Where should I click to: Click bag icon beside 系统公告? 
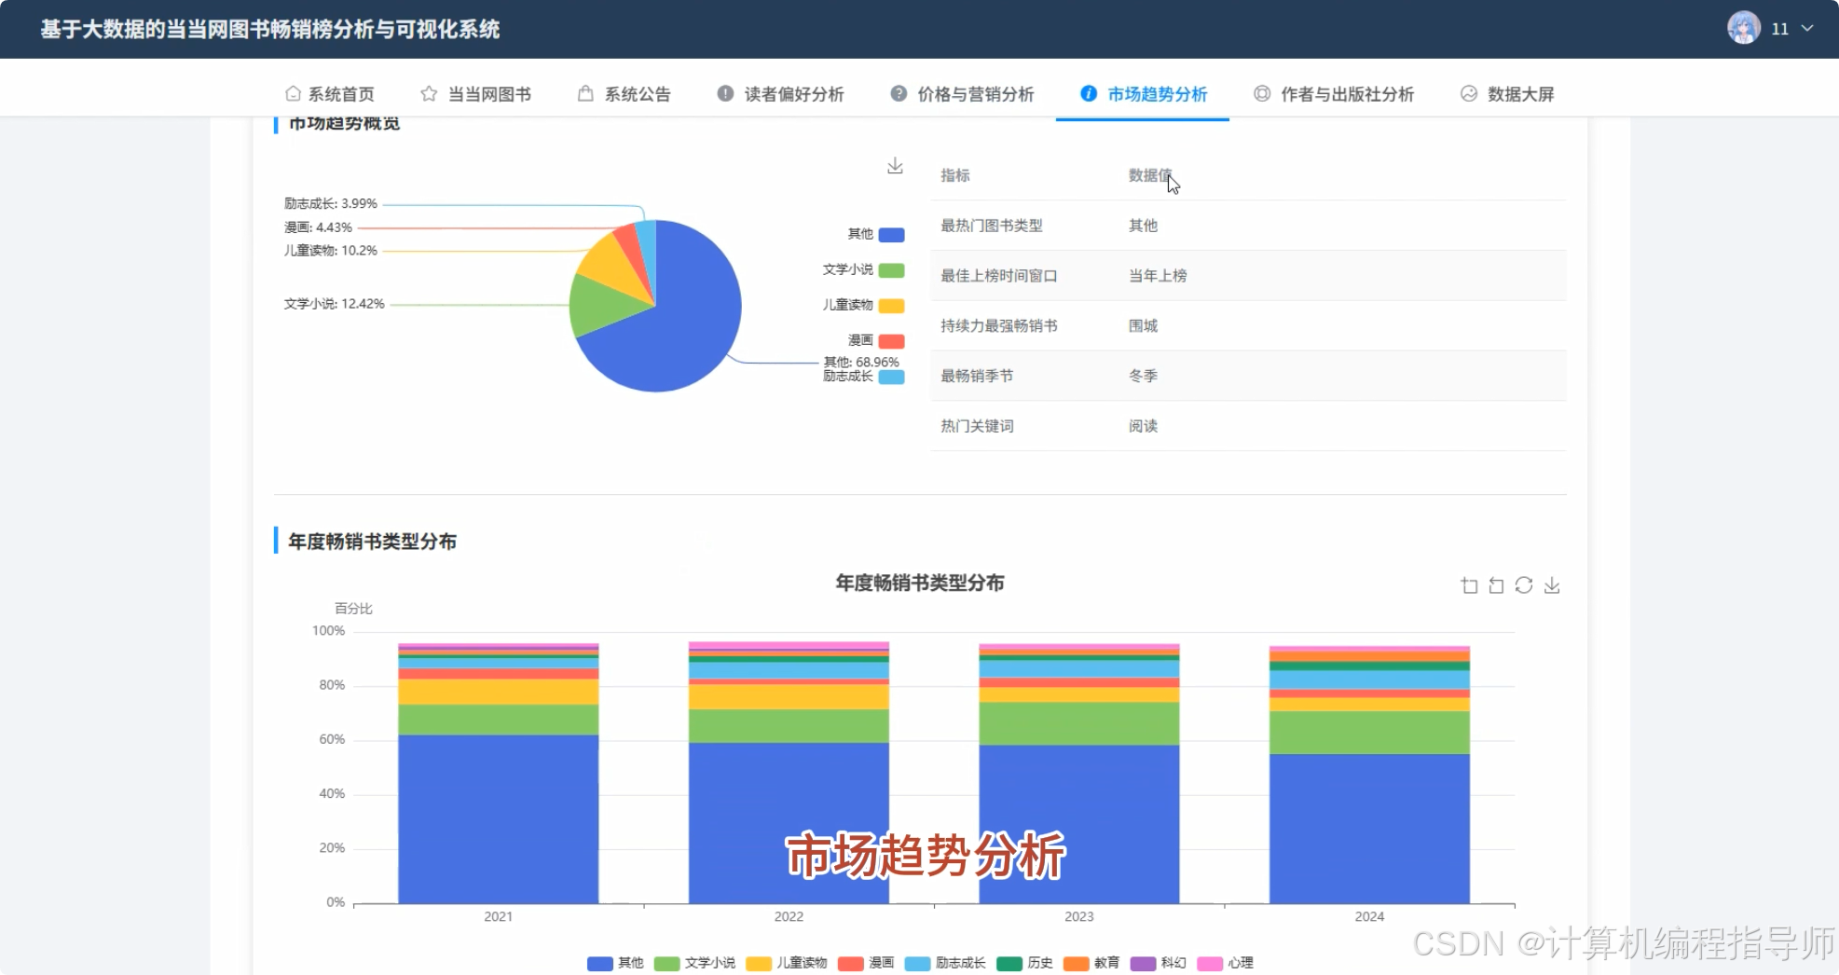click(x=585, y=93)
